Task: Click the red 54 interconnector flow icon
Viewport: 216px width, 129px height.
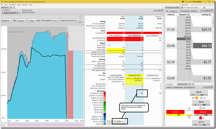Action: (x=201, y=118)
